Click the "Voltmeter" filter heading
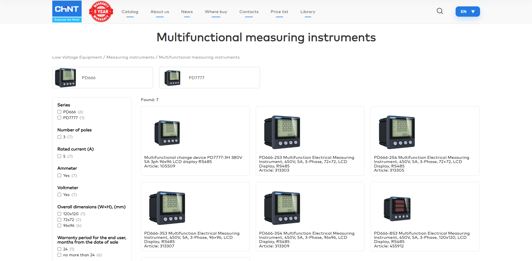This screenshot has width=532, height=261. click(x=68, y=188)
